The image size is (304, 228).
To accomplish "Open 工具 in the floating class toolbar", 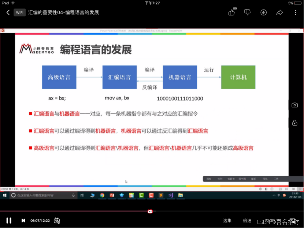I will (x=276, y=179).
